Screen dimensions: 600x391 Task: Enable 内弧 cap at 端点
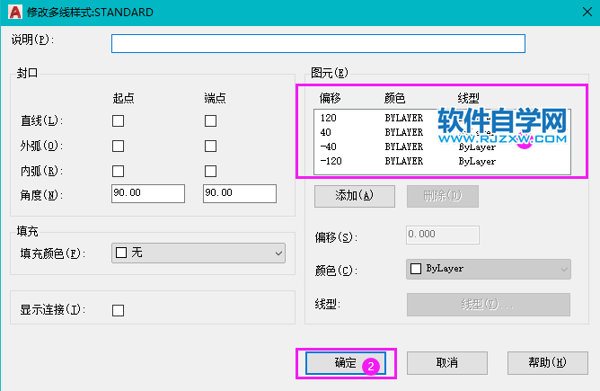click(x=210, y=171)
